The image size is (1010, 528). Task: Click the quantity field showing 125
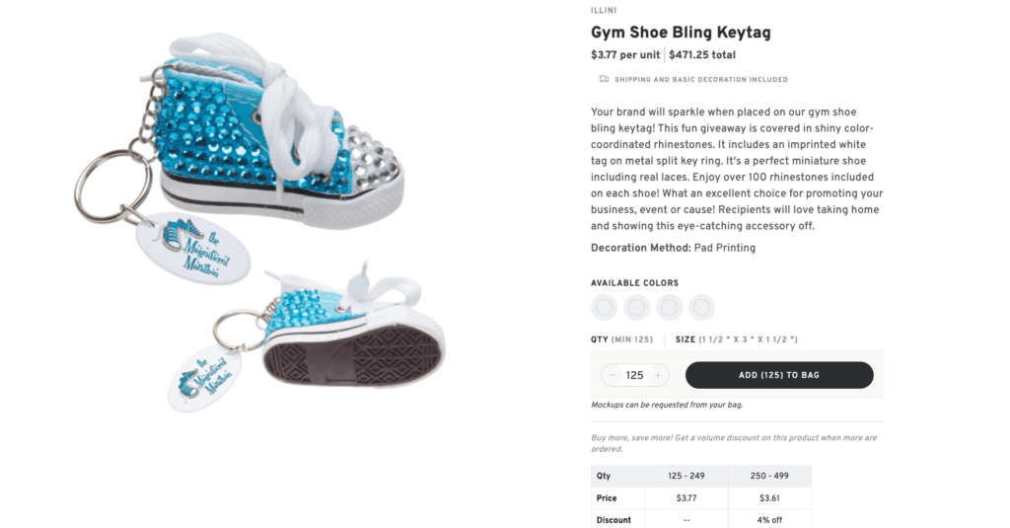tap(635, 375)
